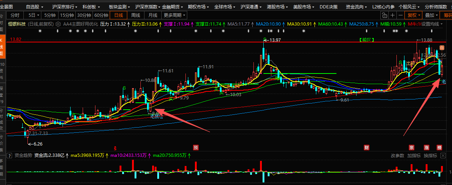
Task: Switch to 周线 period tab
Action: [x=136, y=15]
